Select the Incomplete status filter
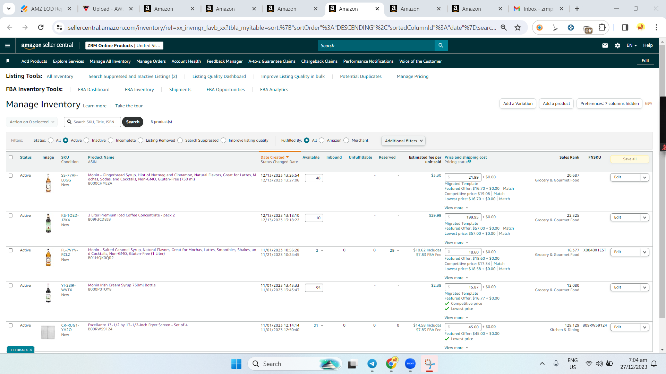Image resolution: width=666 pixels, height=374 pixels. point(110,140)
